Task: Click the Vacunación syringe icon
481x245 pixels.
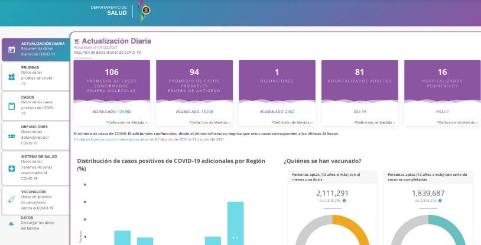Action: pos(11,199)
